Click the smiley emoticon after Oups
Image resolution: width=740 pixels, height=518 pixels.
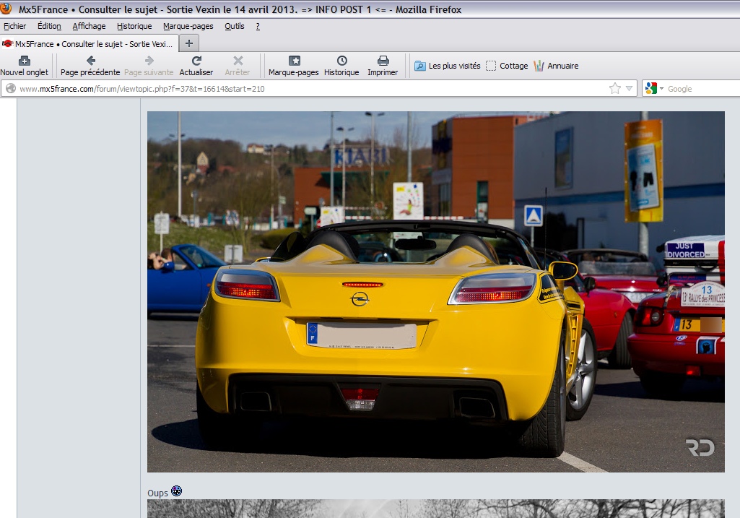pyautogui.click(x=176, y=491)
